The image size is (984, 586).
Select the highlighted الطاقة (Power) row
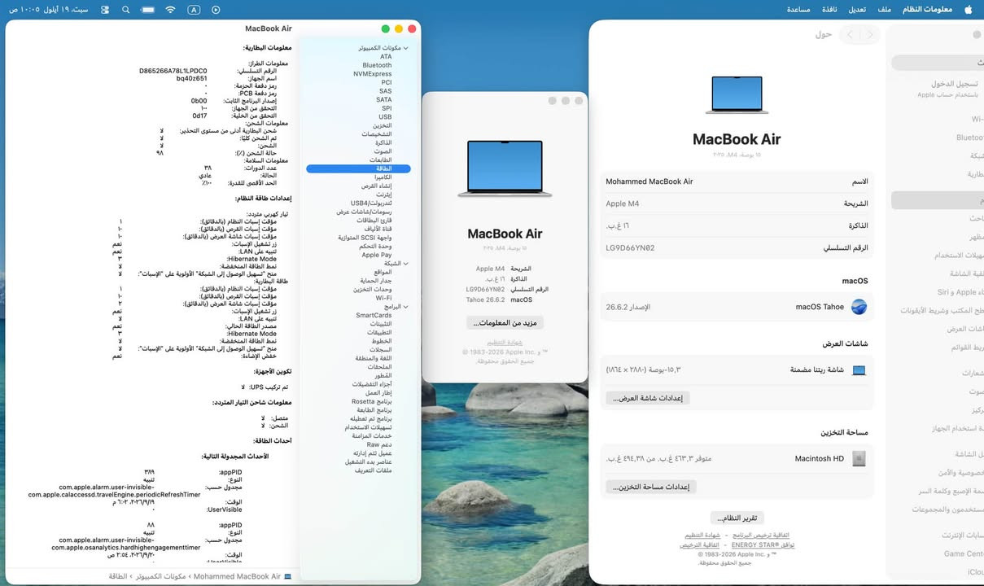(x=359, y=168)
